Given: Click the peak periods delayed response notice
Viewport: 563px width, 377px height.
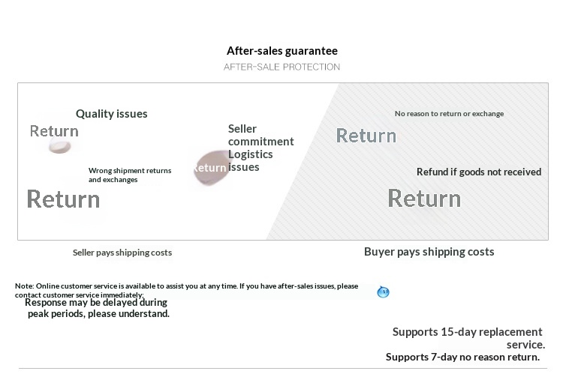Looking at the screenshot, I should (97, 308).
